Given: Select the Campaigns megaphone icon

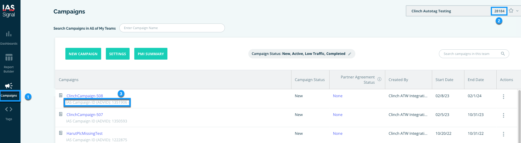Looking at the screenshot, I should coord(9,85).
